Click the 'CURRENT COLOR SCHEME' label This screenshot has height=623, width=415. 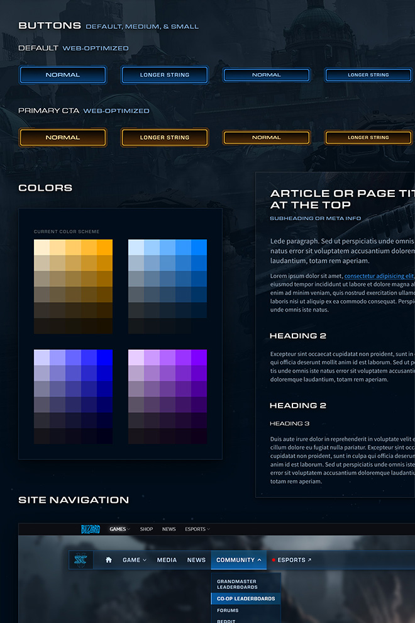pos(67,232)
